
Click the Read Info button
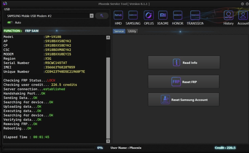(x=184, y=62)
